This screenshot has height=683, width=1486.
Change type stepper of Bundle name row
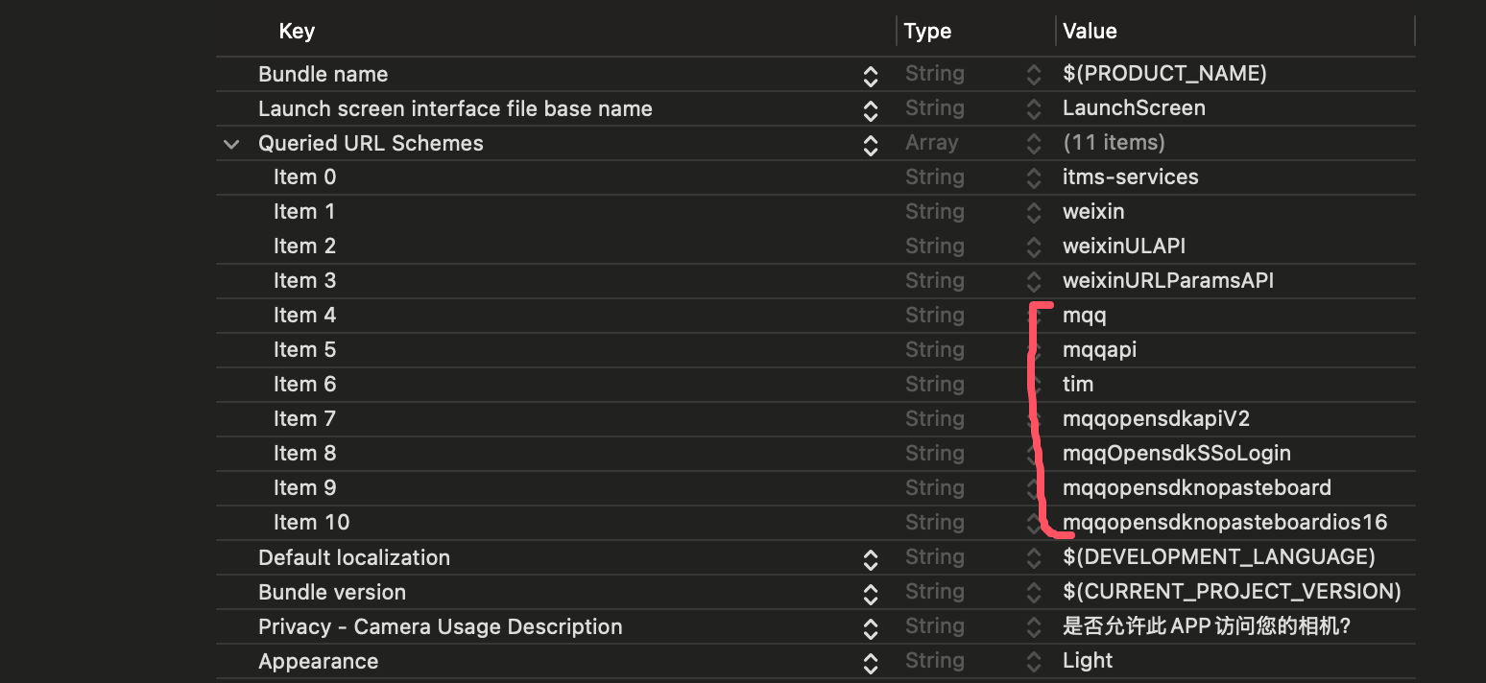pos(1033,75)
